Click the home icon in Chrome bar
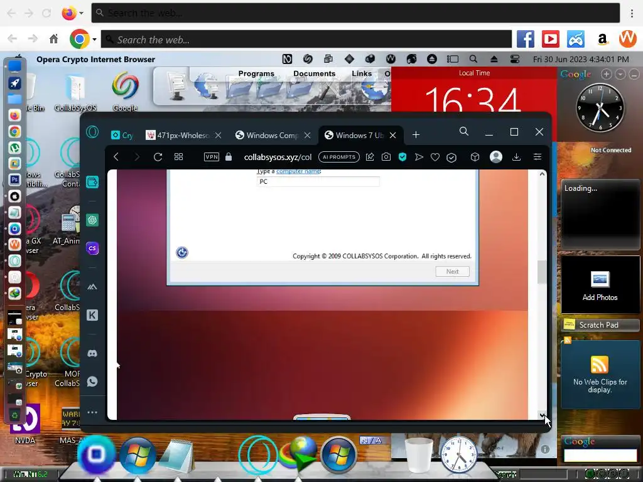Image resolution: width=643 pixels, height=482 pixels. click(54, 39)
